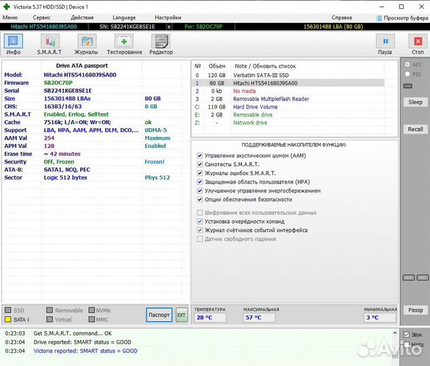Click the Sleep button
This screenshot has height=366, width=430.
(415, 102)
